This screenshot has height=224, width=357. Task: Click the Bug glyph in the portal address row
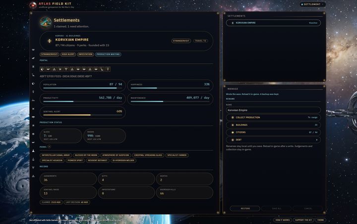(x=60, y=69)
